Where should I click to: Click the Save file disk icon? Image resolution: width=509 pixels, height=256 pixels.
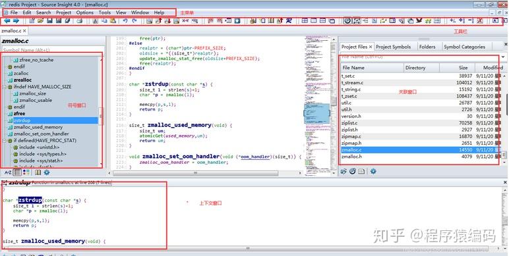point(49,21)
